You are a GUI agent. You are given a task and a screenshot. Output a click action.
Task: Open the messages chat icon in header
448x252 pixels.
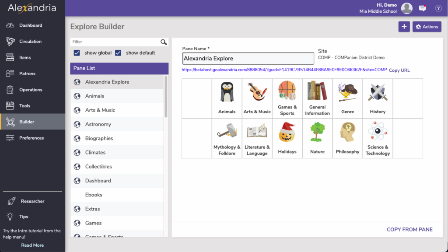pyautogui.click(x=422, y=8)
